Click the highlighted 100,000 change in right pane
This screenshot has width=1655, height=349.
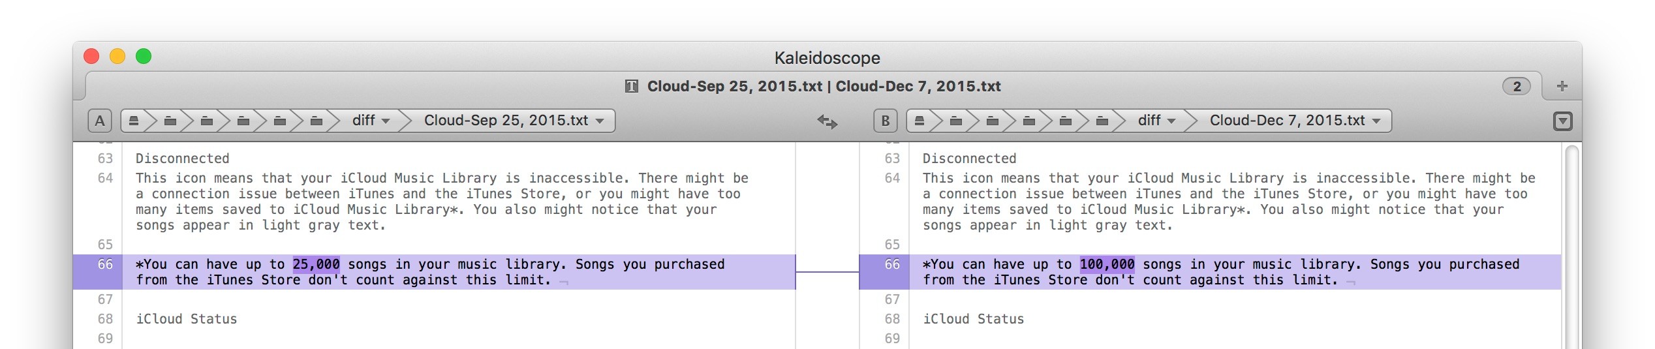[1107, 264]
